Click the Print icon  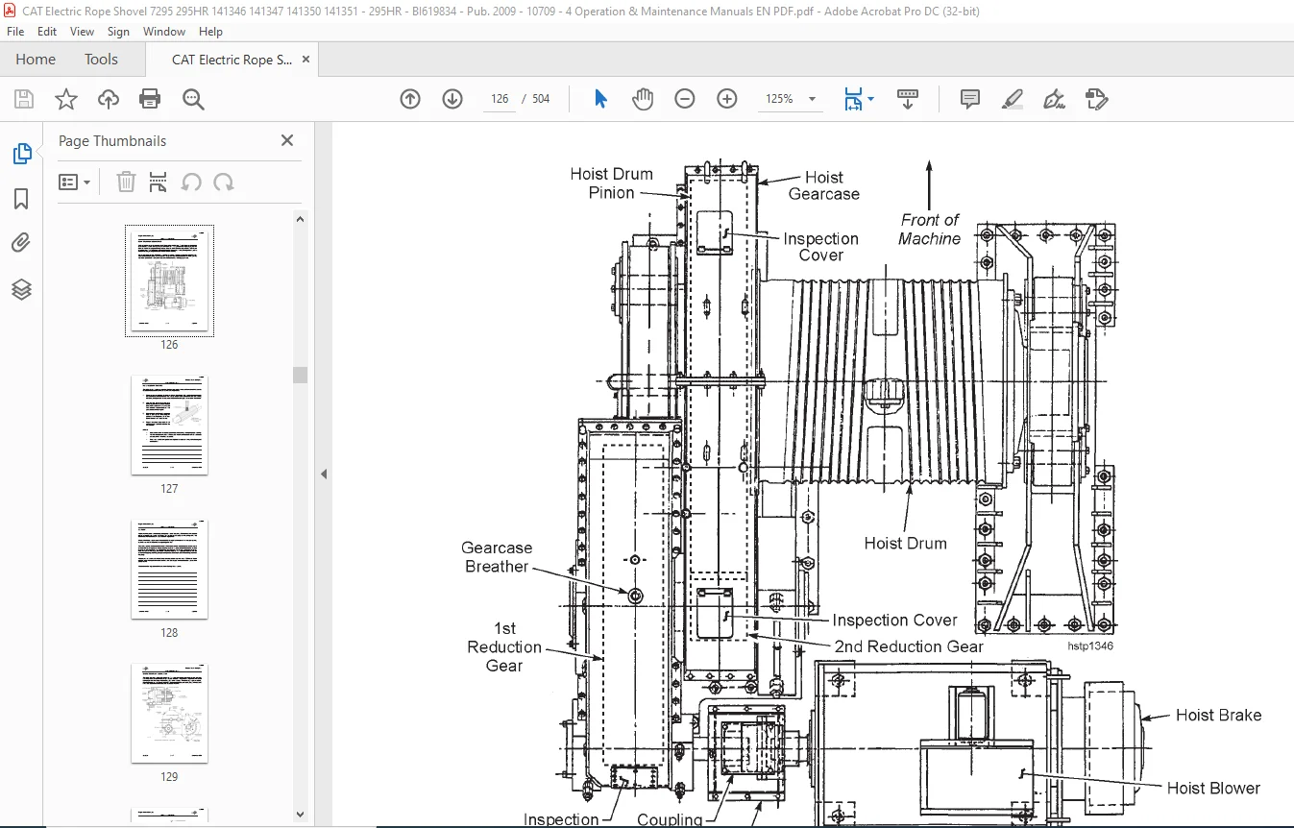coord(150,99)
